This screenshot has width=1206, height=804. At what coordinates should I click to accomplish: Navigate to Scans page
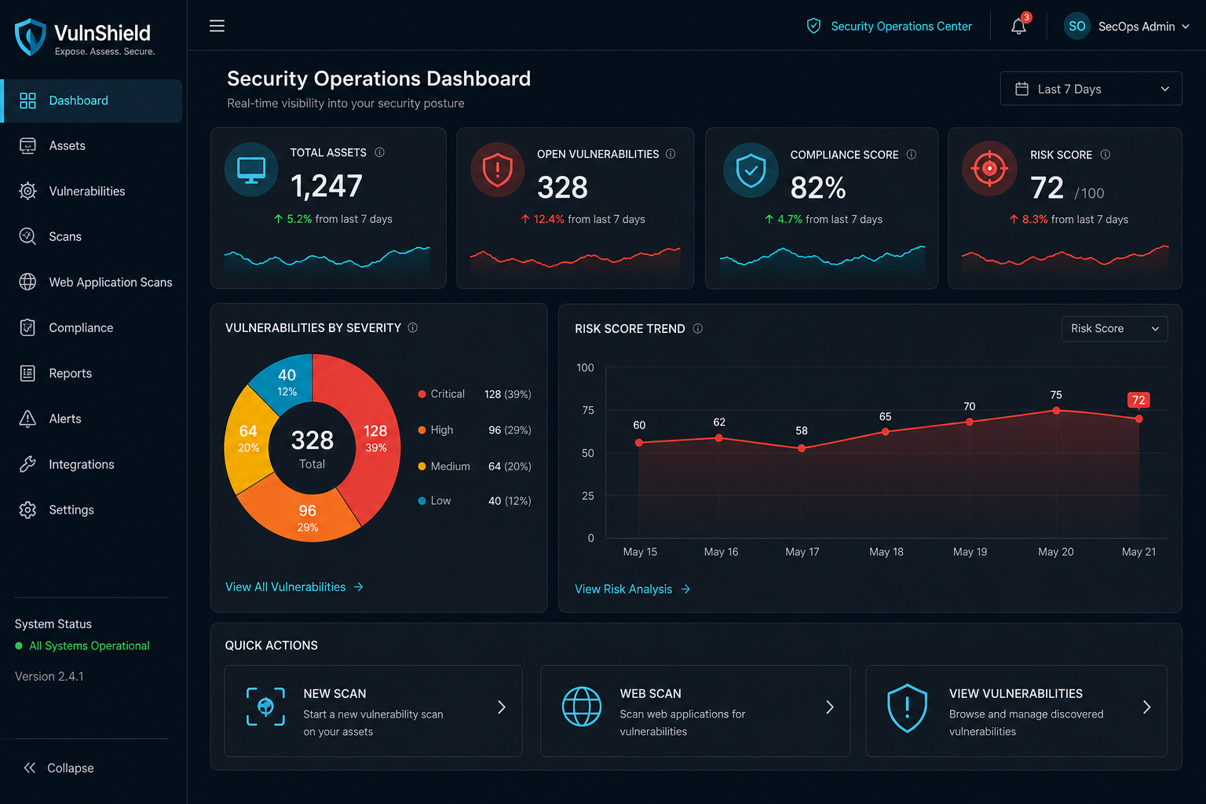(x=93, y=236)
